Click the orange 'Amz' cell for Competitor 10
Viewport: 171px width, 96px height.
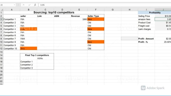pos(29,48)
